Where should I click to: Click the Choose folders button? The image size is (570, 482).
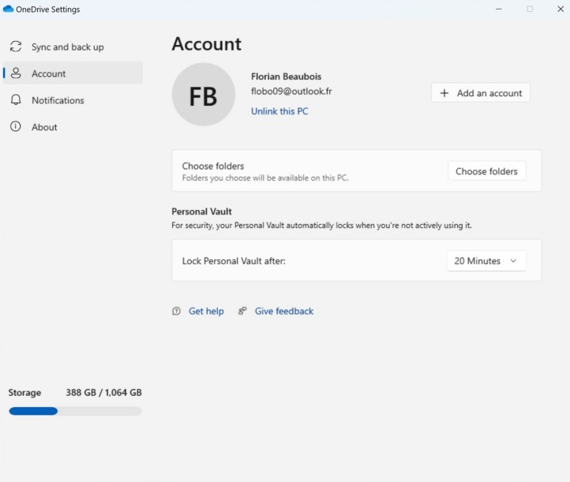coord(487,171)
